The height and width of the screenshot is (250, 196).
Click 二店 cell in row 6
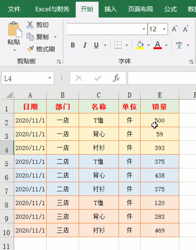[63, 175]
